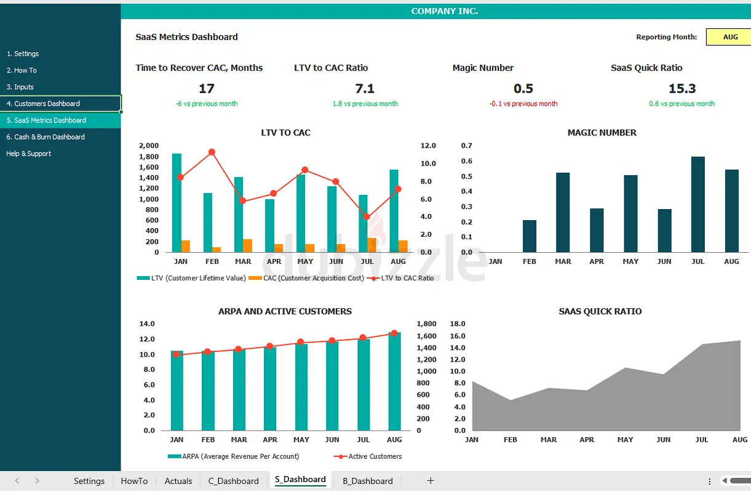Open '2. How To' sidebar link

22,71
